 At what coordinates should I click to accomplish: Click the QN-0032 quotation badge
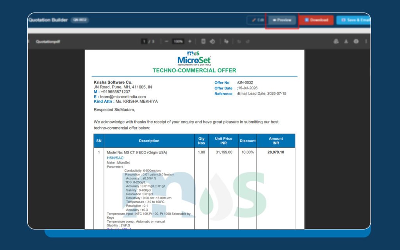[80, 20]
